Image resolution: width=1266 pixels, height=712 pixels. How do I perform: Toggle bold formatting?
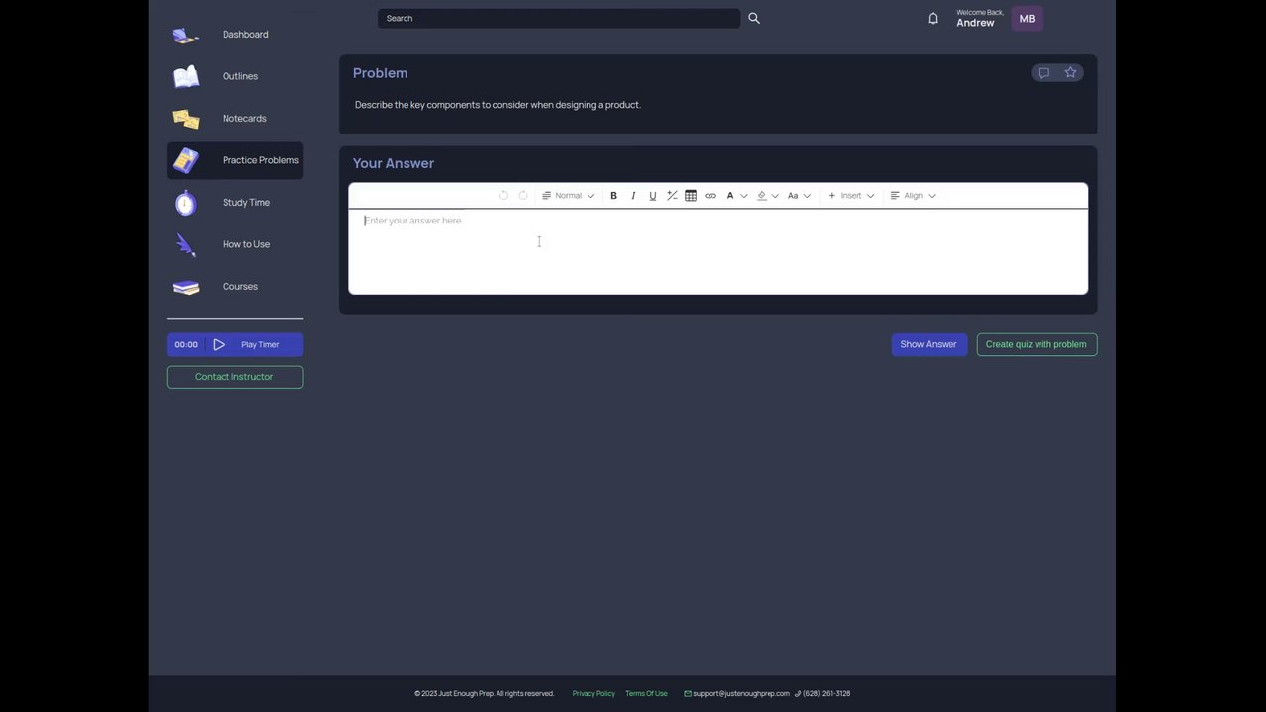(x=613, y=196)
